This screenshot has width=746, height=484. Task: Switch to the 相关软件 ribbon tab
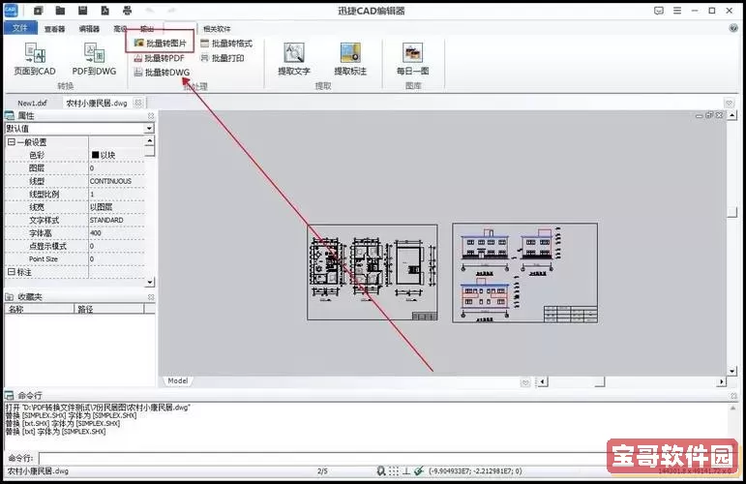tap(217, 29)
